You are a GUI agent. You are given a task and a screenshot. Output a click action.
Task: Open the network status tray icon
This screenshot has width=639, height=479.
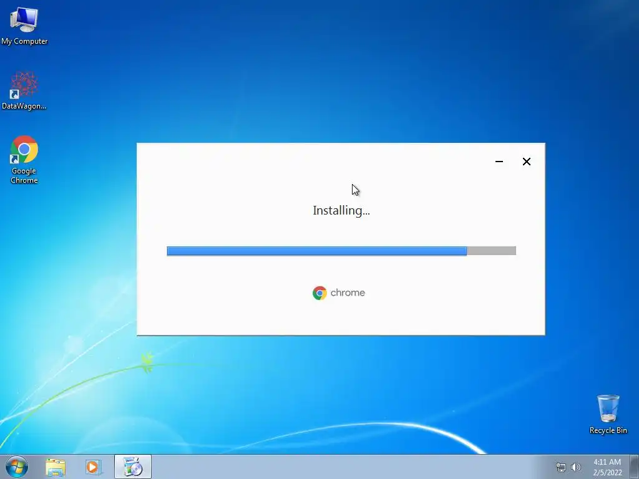[561, 467]
